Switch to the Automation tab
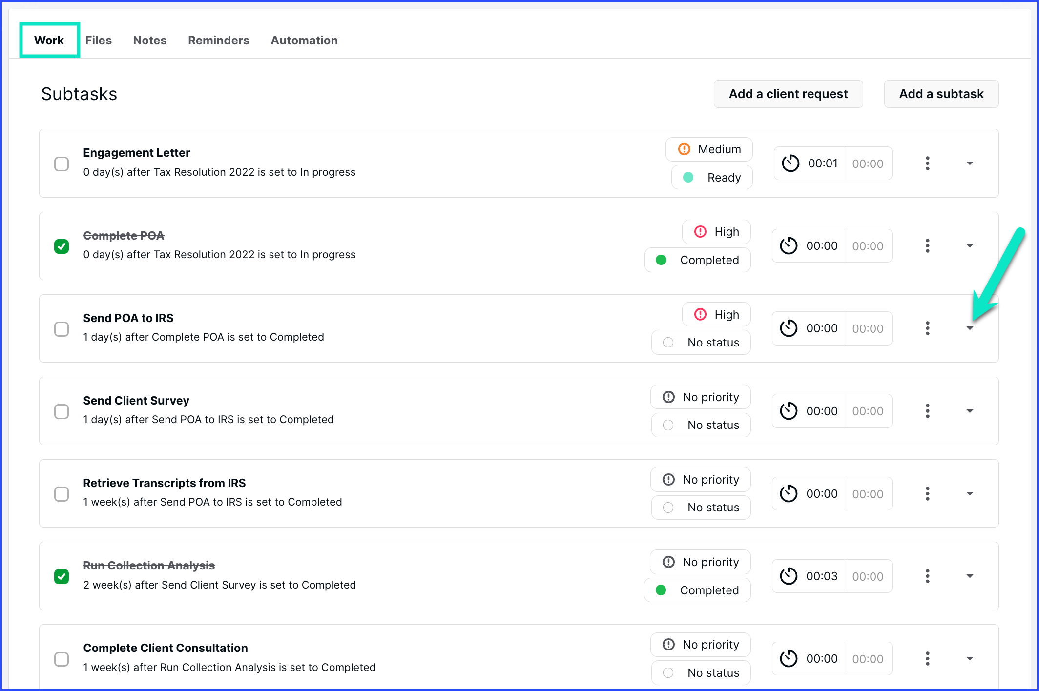Screen dimensions: 1039x691 point(304,40)
